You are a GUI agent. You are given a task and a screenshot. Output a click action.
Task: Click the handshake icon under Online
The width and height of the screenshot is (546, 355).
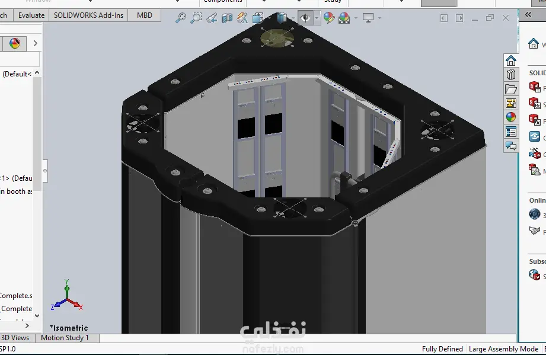pos(535,231)
